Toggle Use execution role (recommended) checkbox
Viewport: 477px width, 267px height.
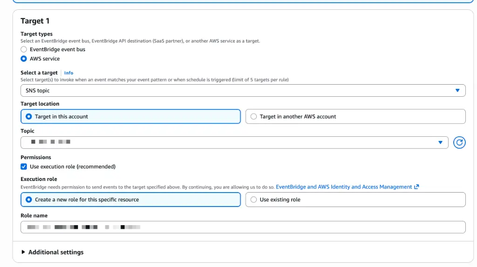pos(24,167)
